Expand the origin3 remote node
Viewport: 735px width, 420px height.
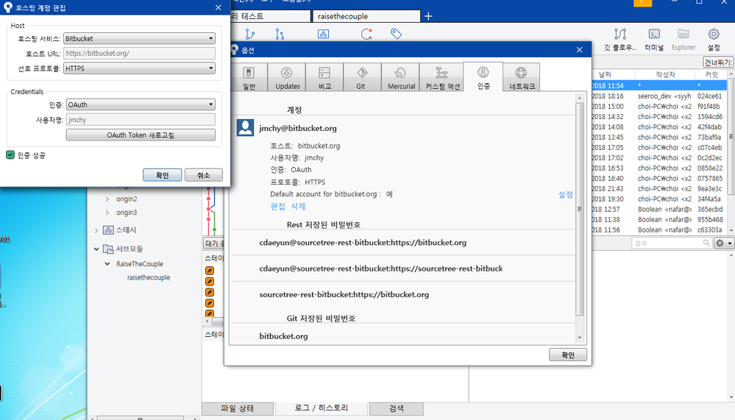tap(107, 213)
